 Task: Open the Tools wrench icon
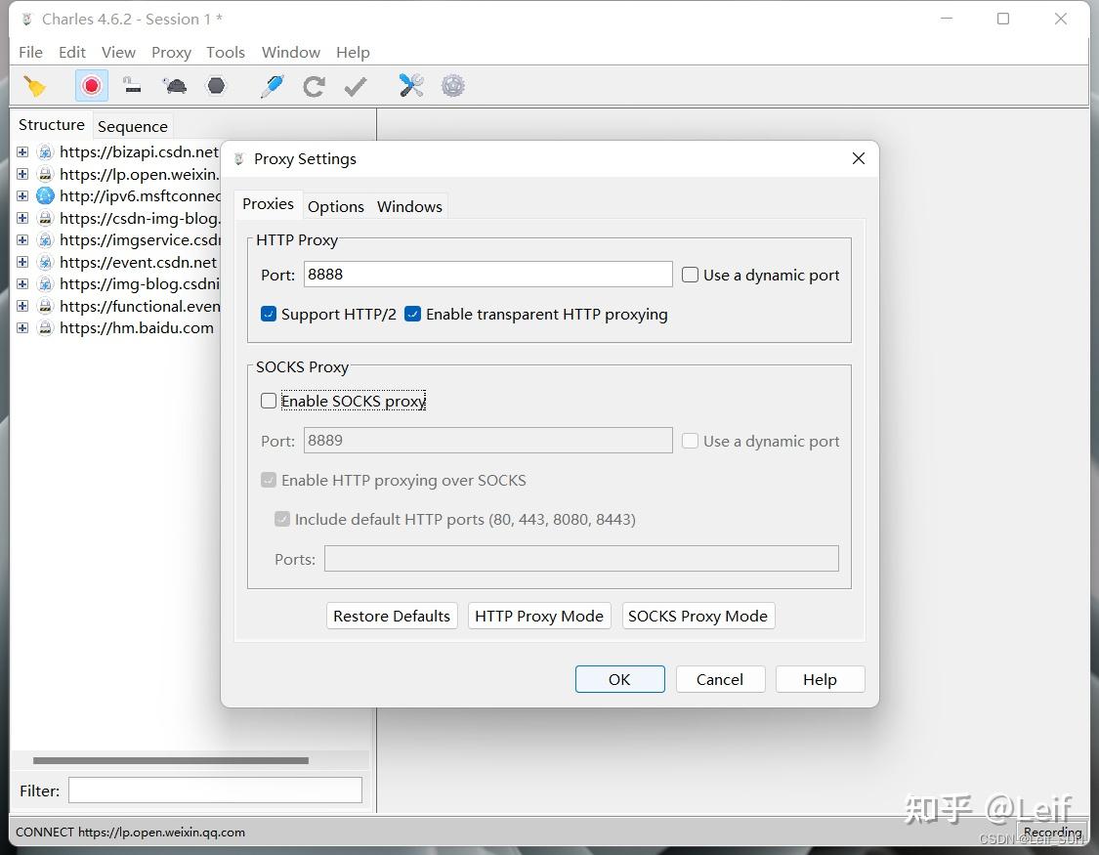(x=410, y=86)
